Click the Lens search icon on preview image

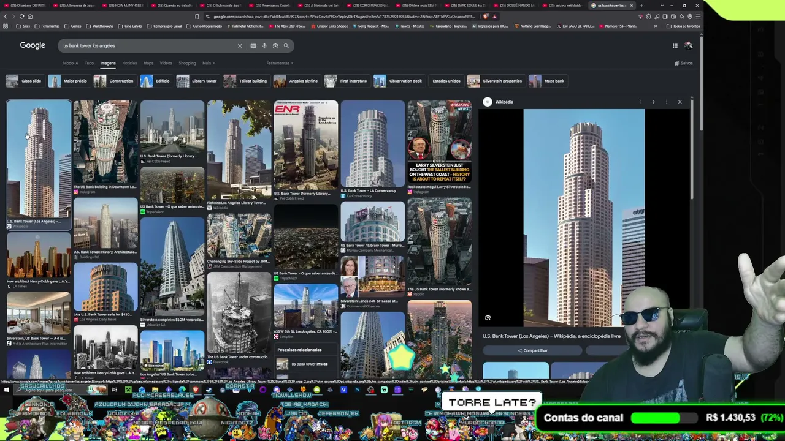[x=488, y=318]
